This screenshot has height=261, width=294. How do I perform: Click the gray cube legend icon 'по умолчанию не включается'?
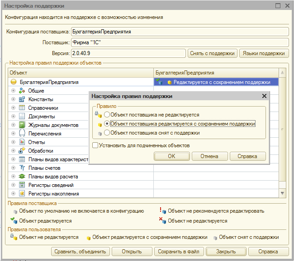[15, 212]
